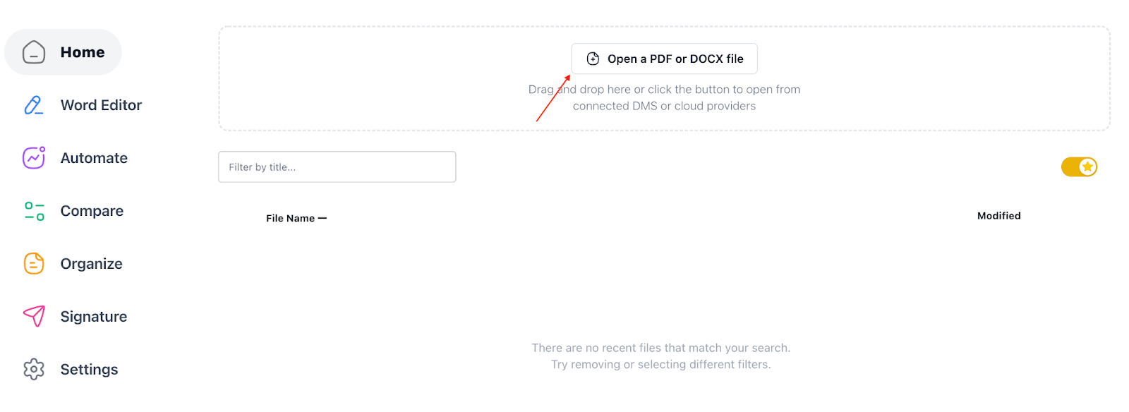The height and width of the screenshot is (412, 1129).
Task: Click the pink Signature paper-plane icon
Action: 34,316
